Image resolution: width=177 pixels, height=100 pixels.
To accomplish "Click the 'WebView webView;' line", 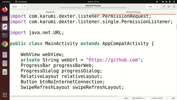I will pyautogui.click(x=42, y=54).
